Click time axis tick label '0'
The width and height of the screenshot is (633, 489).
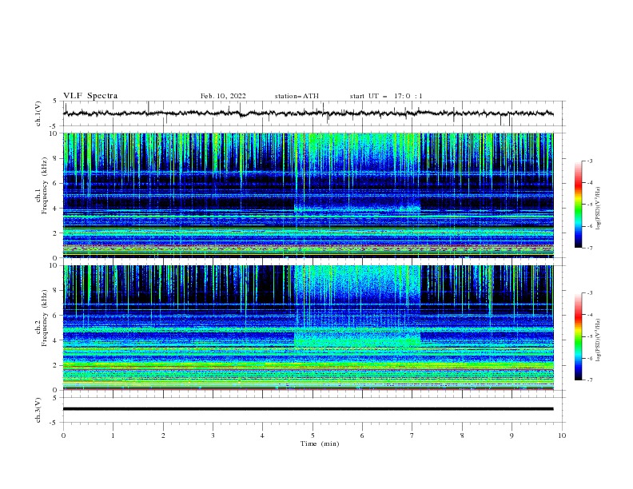[x=63, y=435]
